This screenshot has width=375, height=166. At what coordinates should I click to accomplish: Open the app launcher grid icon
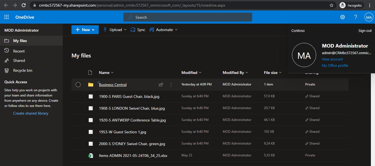tap(6, 17)
